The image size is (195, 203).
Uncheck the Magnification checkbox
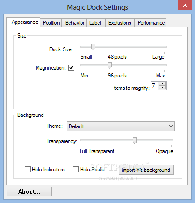click(x=71, y=67)
